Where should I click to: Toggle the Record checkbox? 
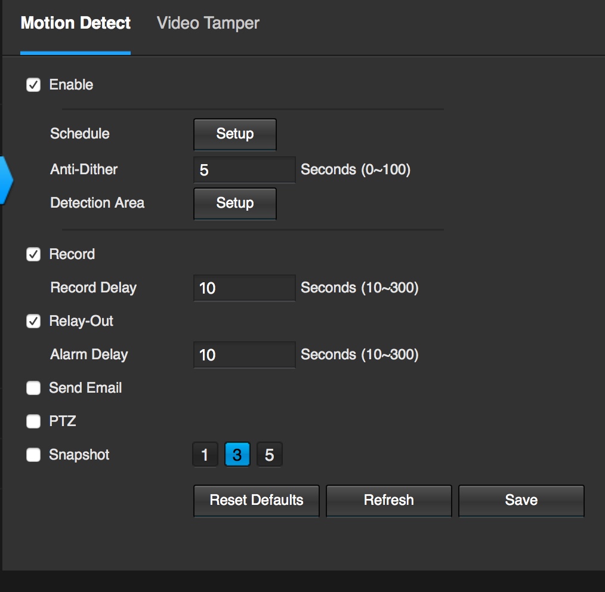[x=33, y=254]
